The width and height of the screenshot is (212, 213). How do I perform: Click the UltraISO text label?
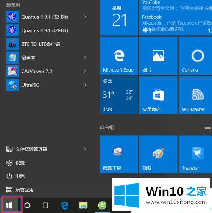coord(31,85)
